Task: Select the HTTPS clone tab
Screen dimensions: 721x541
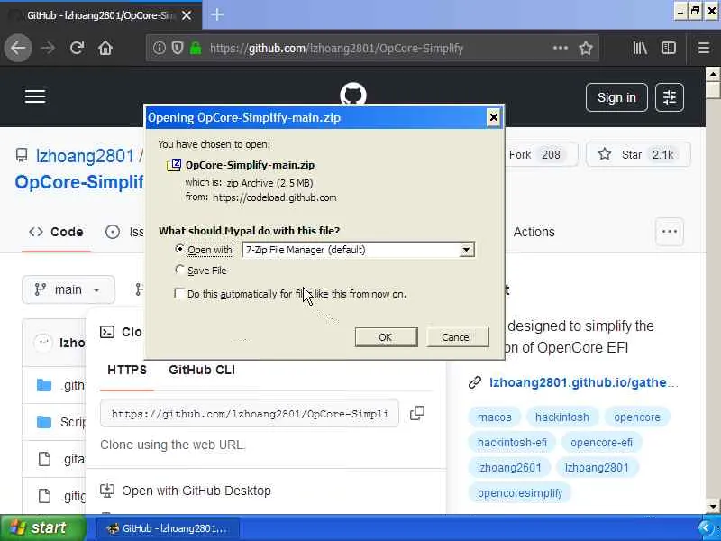Action: pos(127,371)
